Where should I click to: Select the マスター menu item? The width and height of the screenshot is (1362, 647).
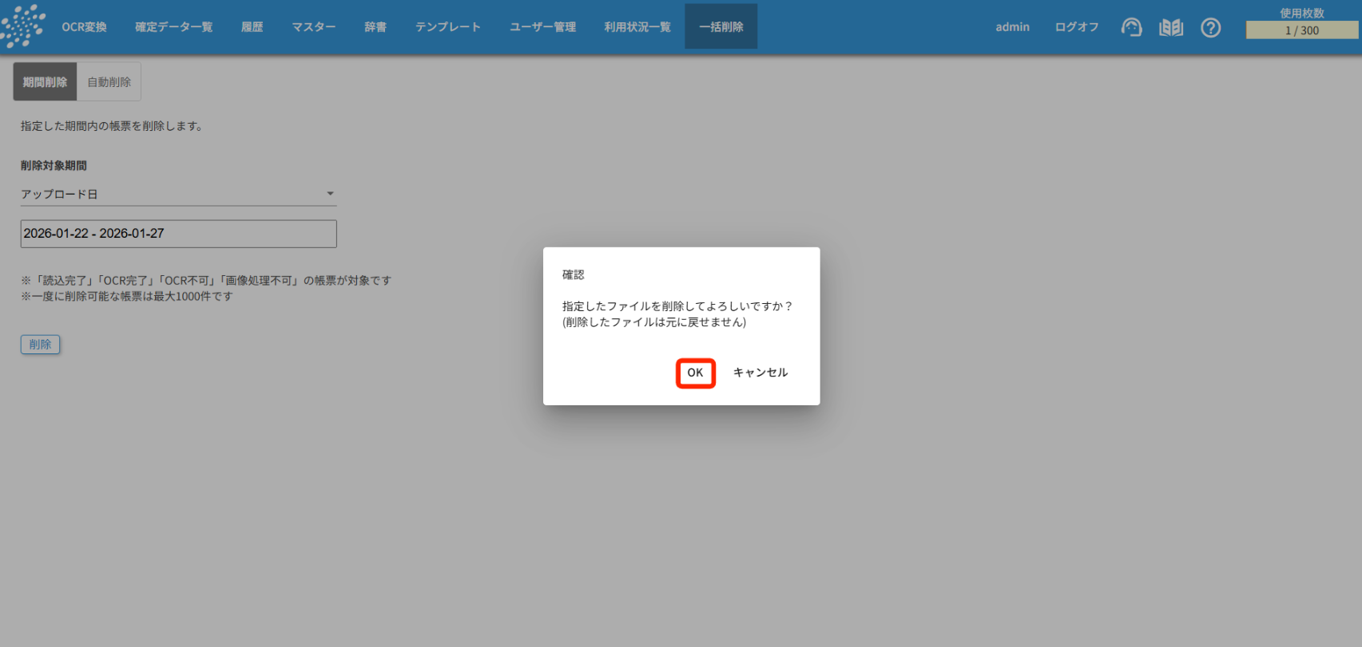tap(313, 27)
